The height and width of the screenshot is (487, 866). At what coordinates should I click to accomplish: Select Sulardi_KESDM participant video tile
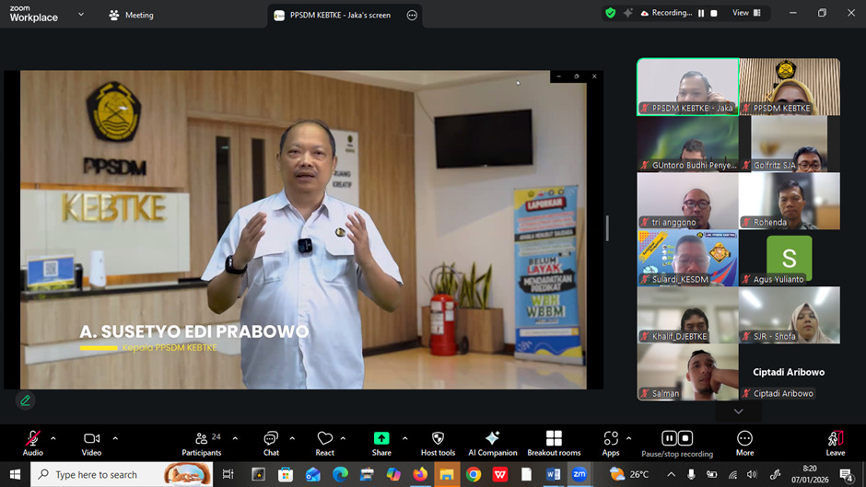click(x=687, y=258)
